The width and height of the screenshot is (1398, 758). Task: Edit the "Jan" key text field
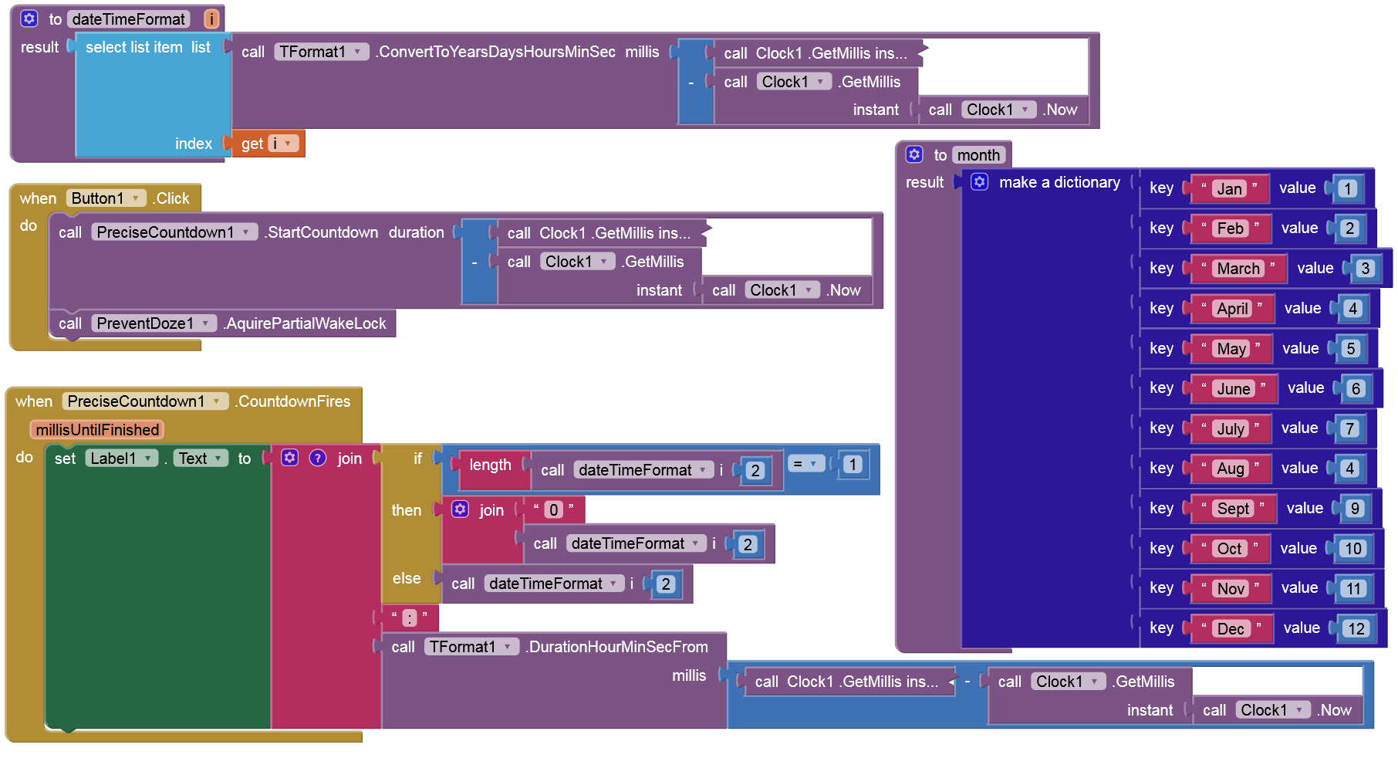click(1229, 188)
